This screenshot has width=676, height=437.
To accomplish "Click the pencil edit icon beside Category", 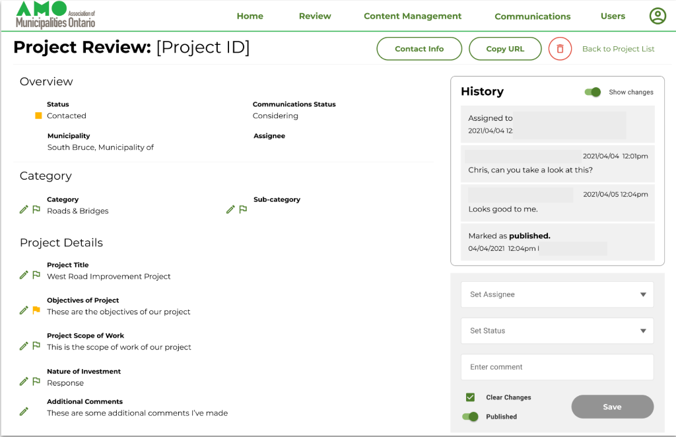I will [23, 209].
